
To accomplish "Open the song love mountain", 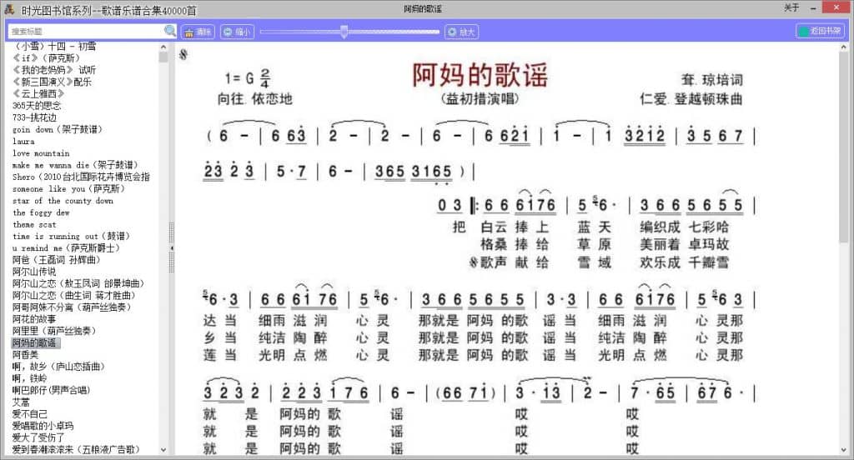I will 41,153.
